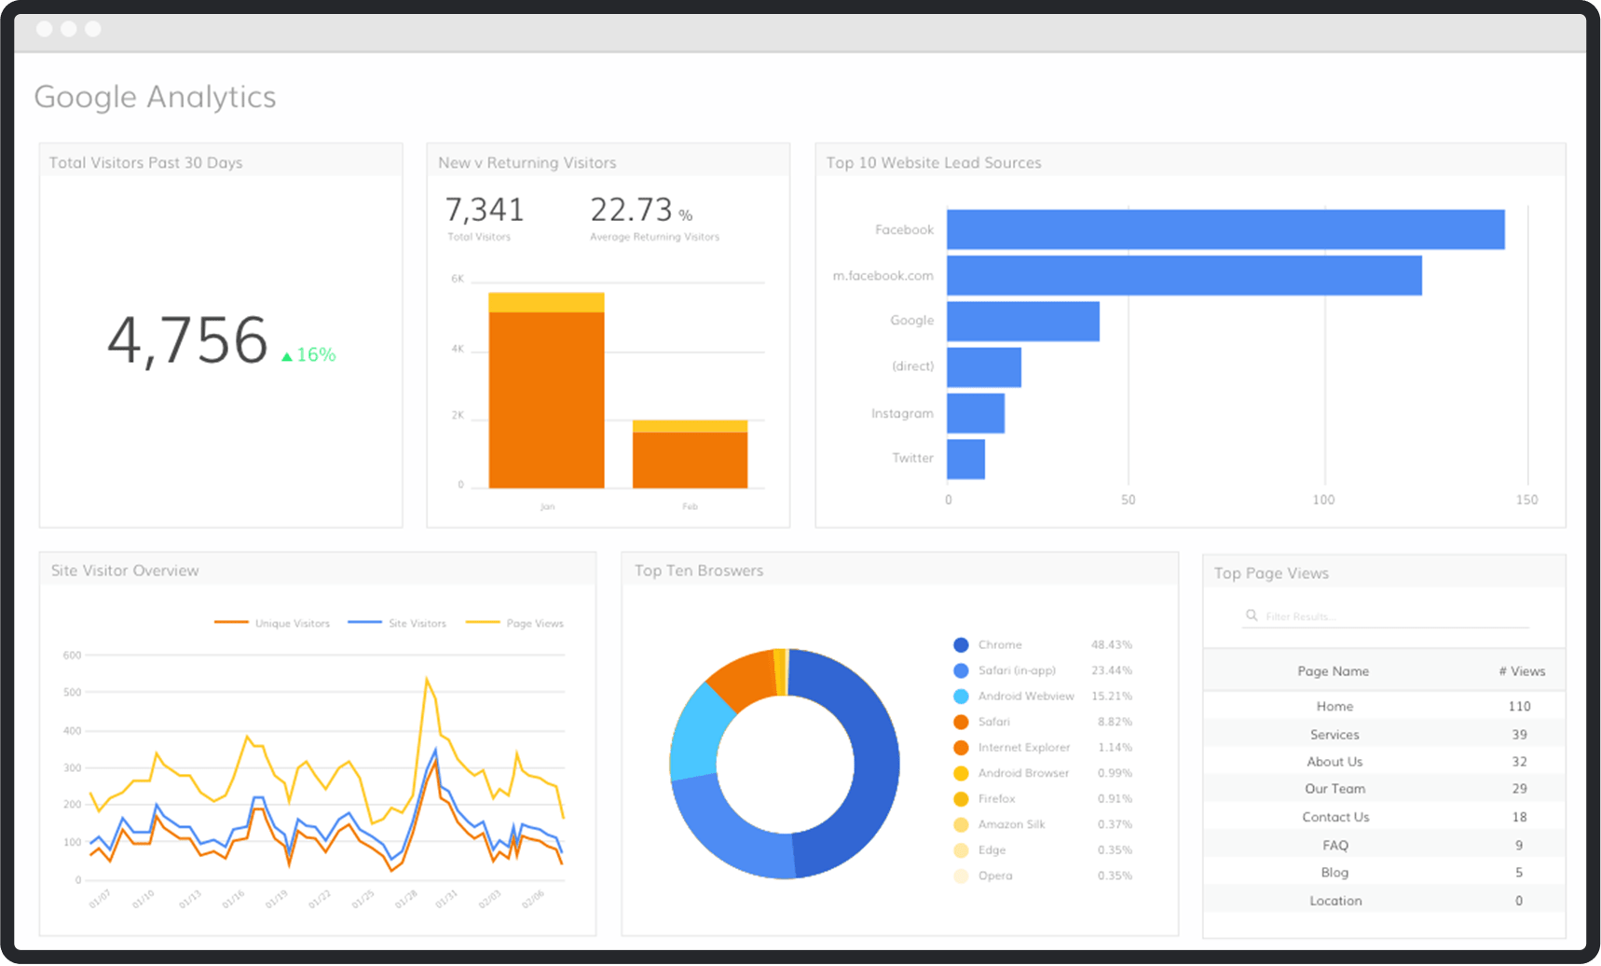Click the Firefox legend dot
Screen dimensions: 1601x966
[x=961, y=799]
